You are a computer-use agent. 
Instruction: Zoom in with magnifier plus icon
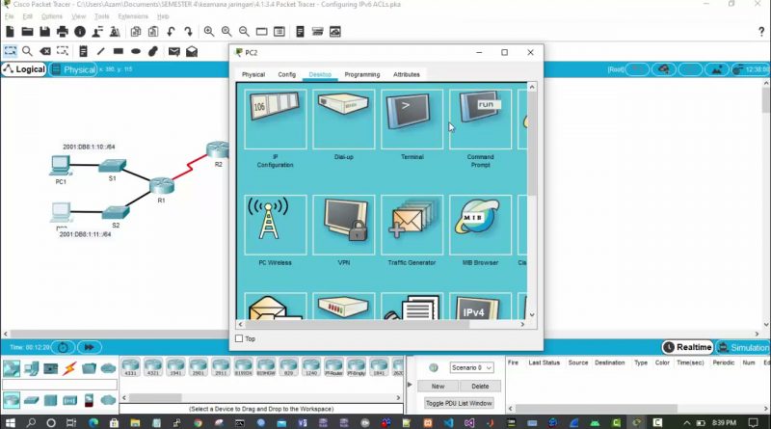tap(209, 32)
